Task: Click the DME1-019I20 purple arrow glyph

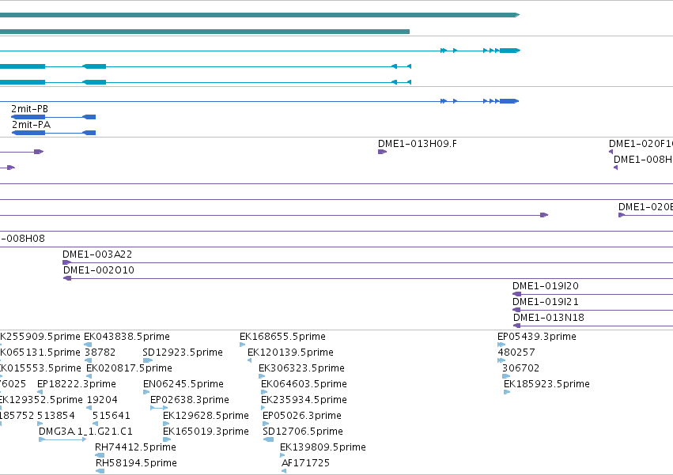Action: pyautogui.click(x=517, y=294)
